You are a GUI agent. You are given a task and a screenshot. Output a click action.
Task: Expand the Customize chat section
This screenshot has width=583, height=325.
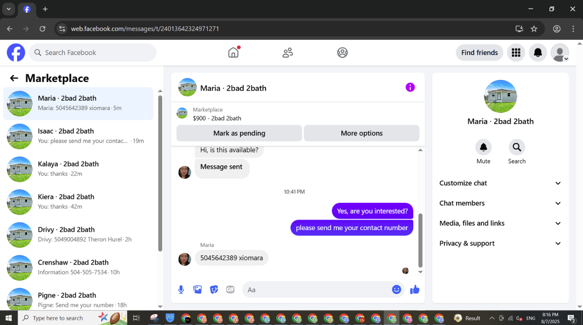tap(500, 183)
